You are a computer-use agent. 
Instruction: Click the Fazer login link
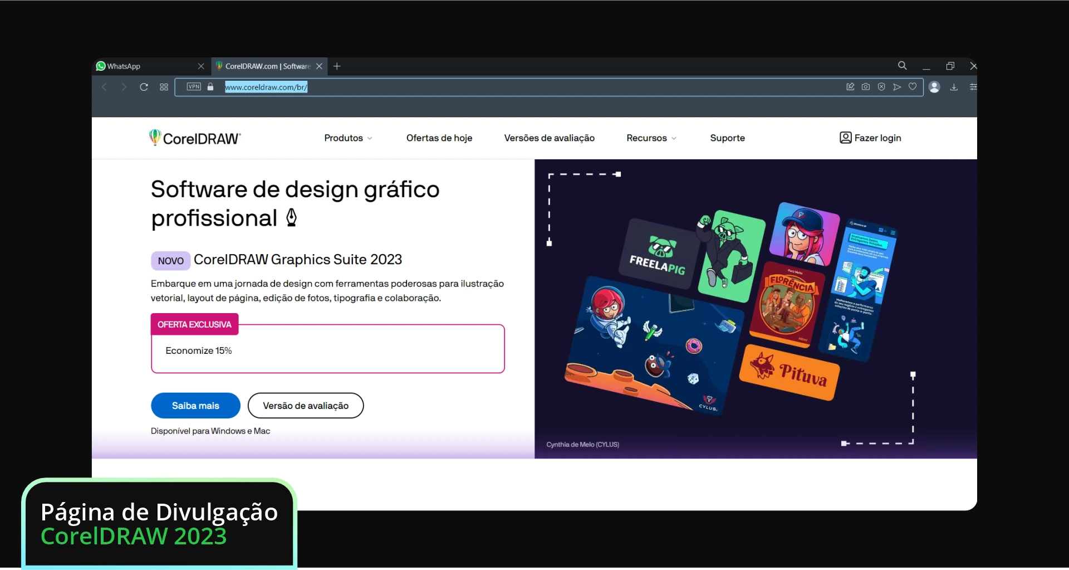870,138
